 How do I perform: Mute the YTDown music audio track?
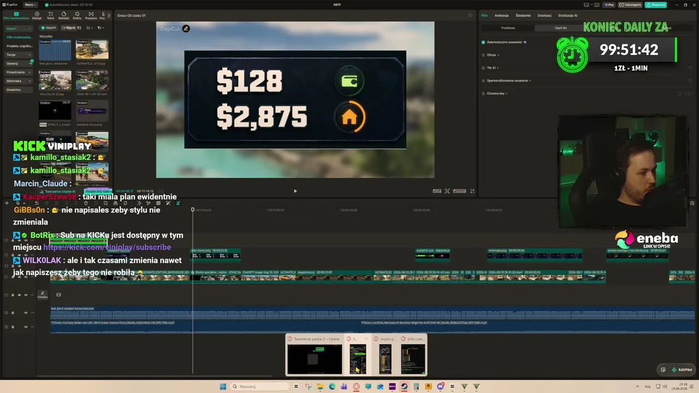point(26,327)
